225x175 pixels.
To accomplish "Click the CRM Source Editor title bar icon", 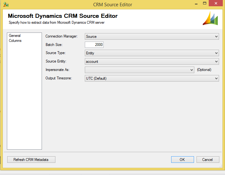I will (6, 4).
